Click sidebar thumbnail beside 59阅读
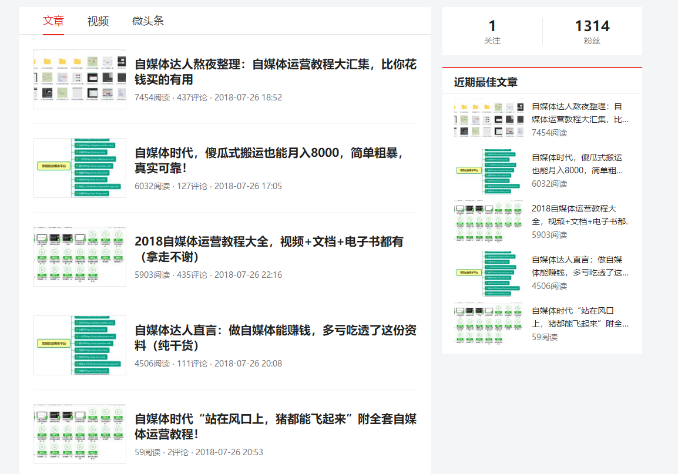This screenshot has height=474, width=678. coord(489,323)
